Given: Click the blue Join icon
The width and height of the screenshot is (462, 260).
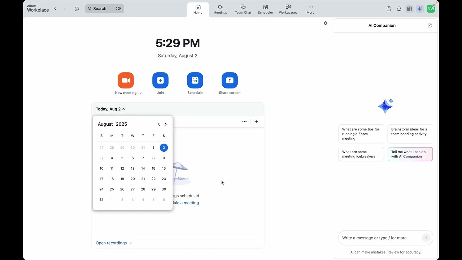Looking at the screenshot, I should (x=160, y=80).
